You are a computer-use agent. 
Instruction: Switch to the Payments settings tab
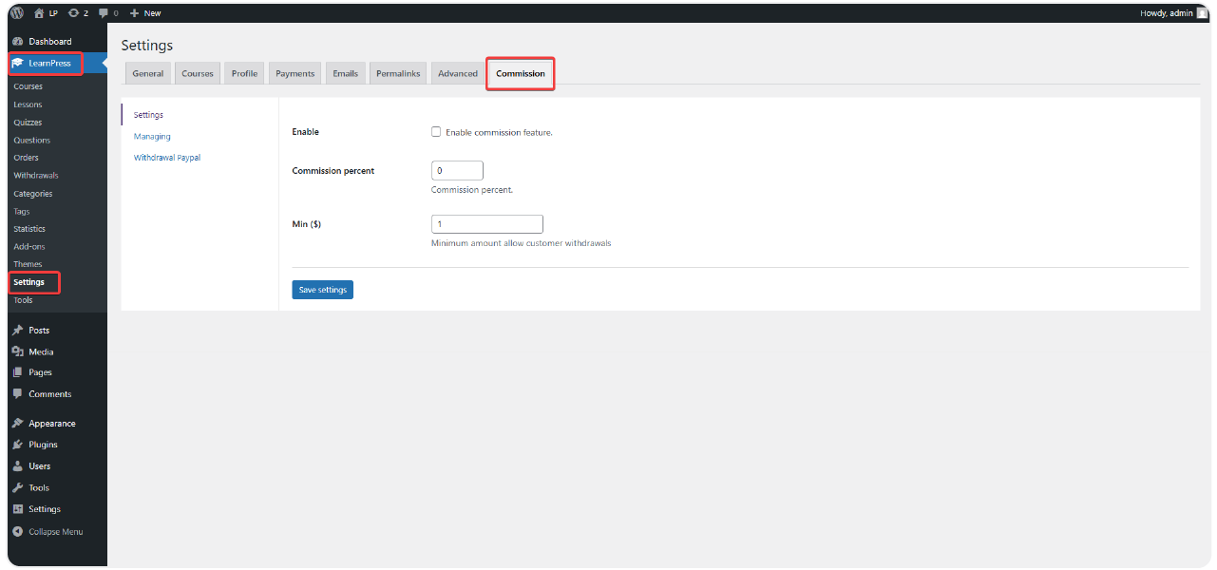295,72
